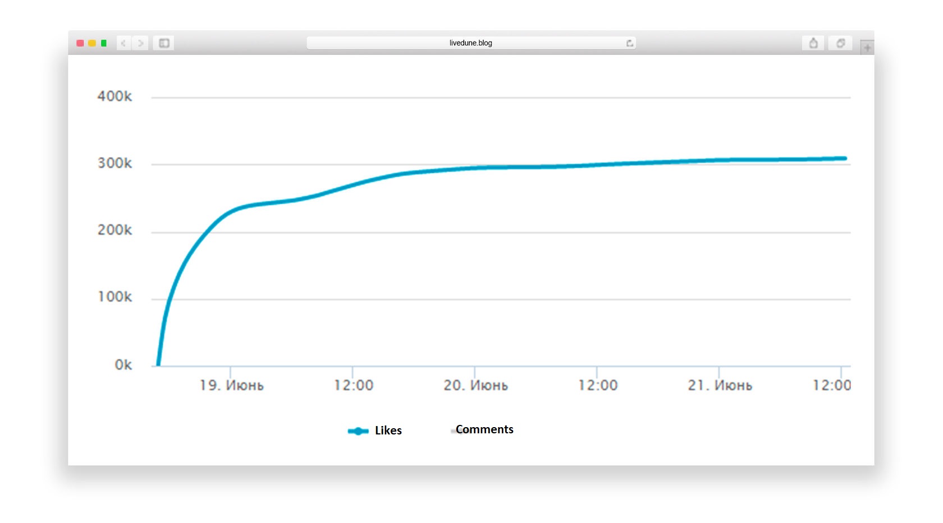Close the browser window with the red button

[80, 43]
